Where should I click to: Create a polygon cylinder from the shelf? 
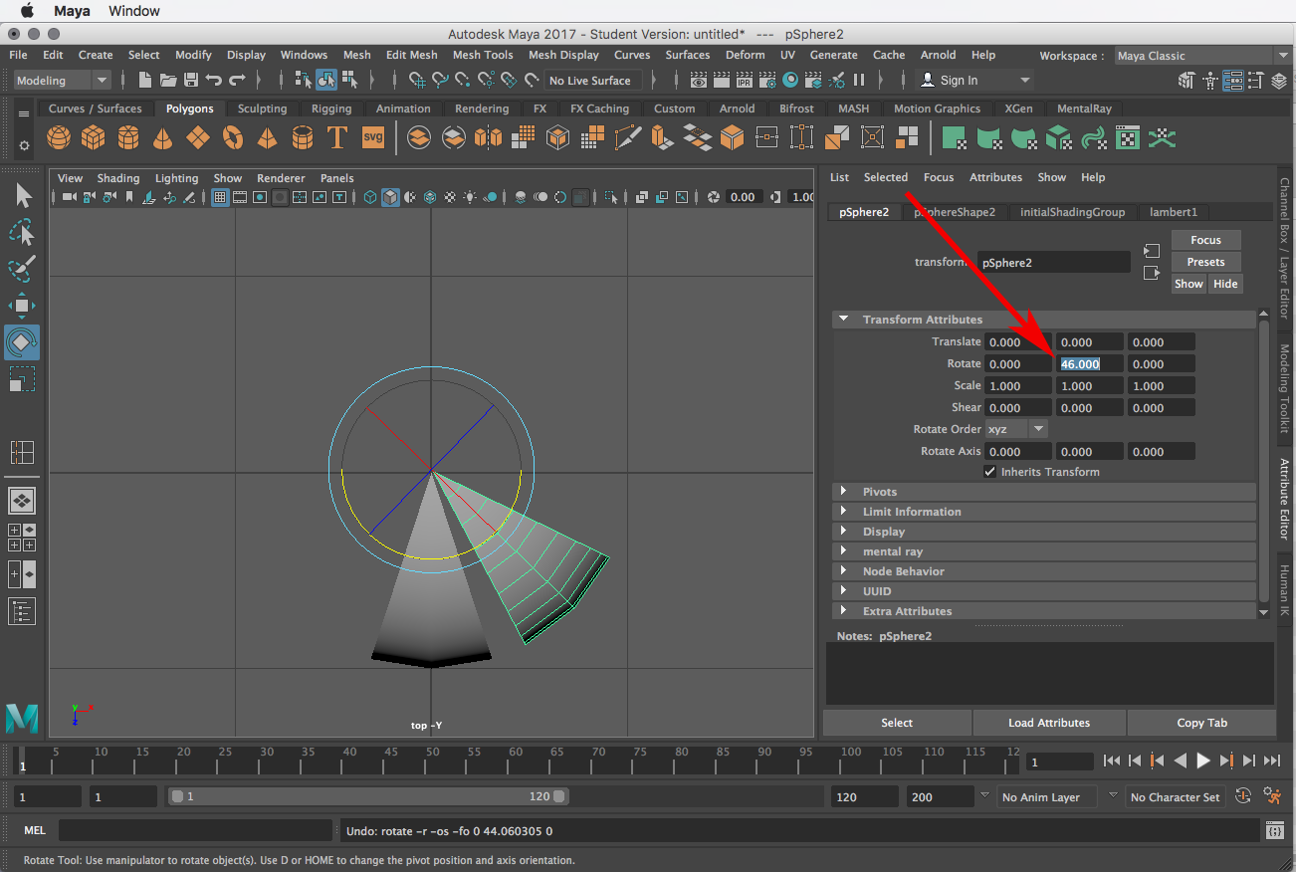pos(127,138)
